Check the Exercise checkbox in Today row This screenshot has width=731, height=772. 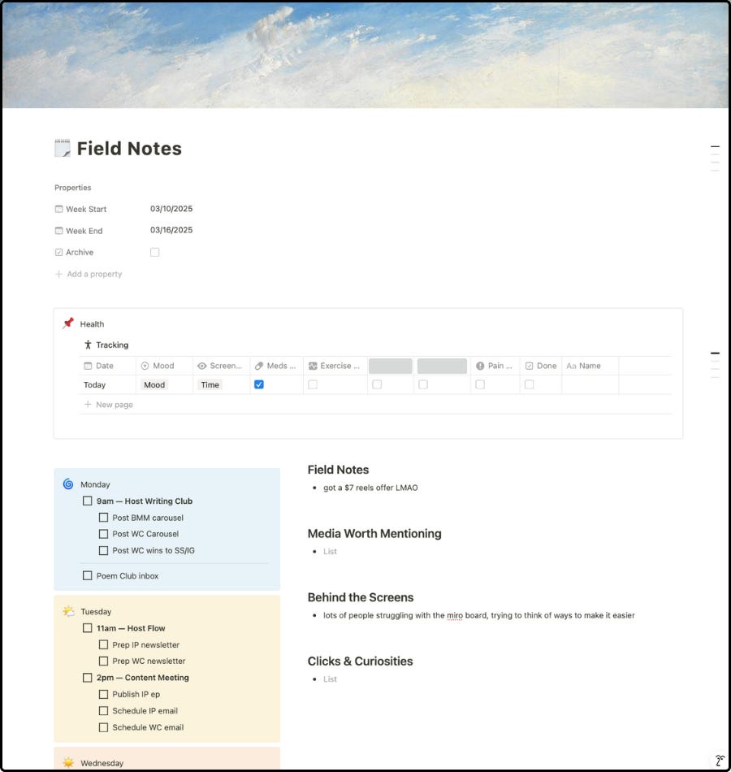tap(313, 384)
